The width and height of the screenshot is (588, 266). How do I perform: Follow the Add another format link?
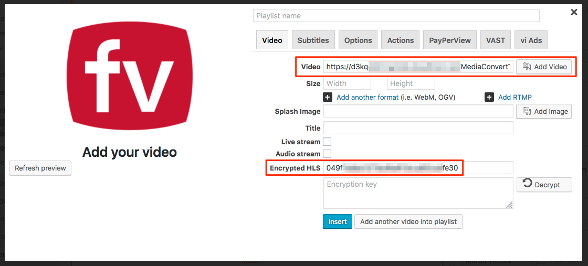pyautogui.click(x=367, y=98)
